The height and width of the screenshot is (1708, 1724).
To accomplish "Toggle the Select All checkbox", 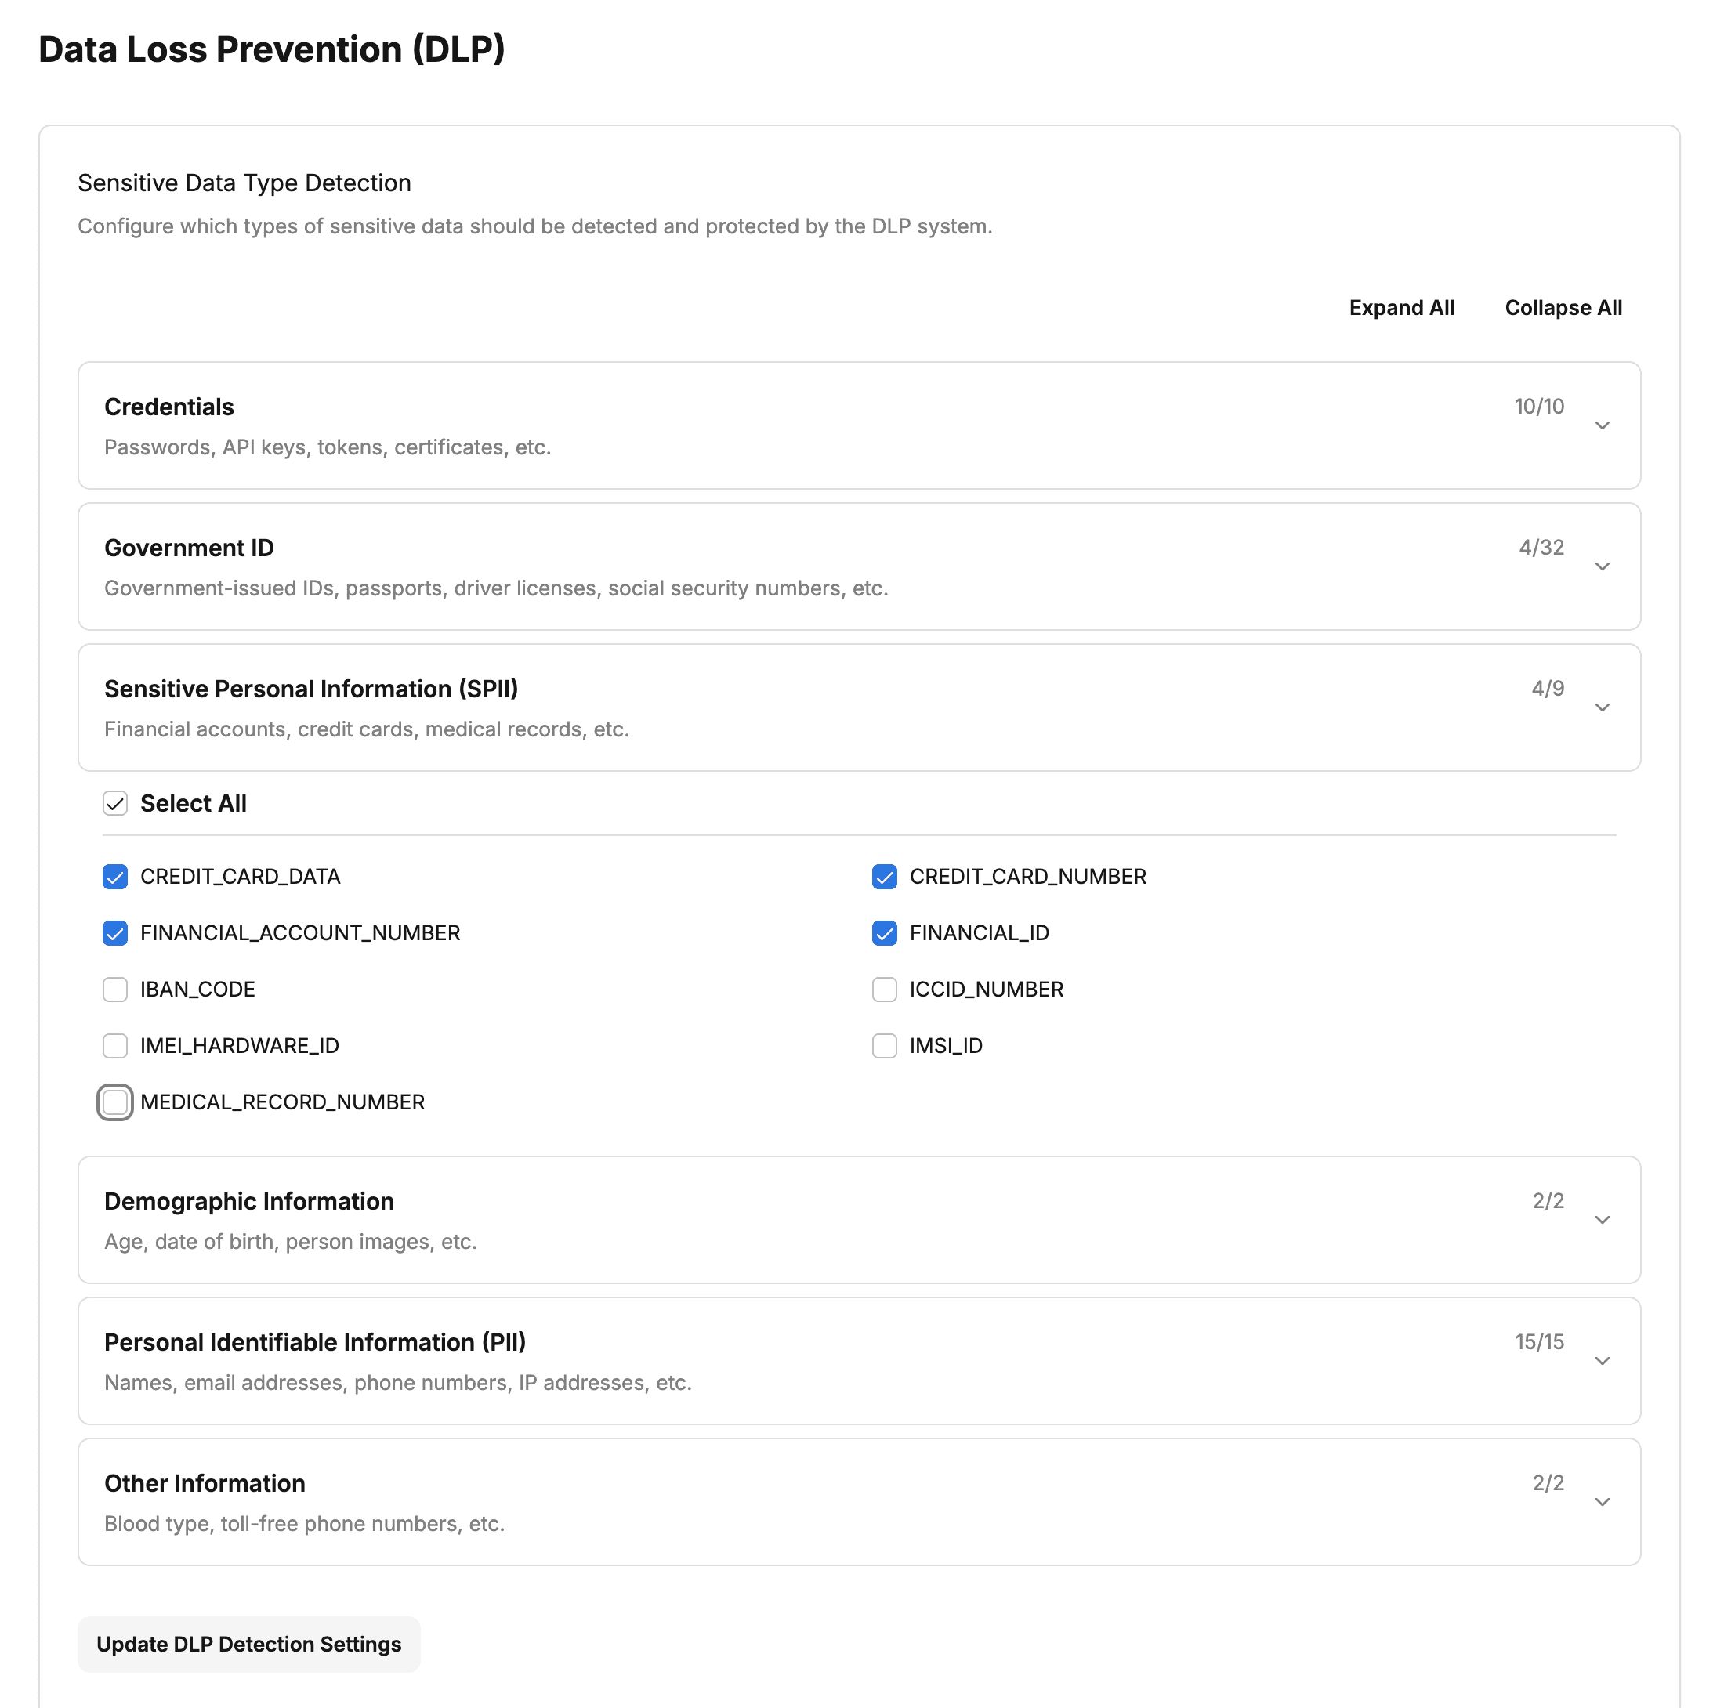I will [115, 803].
